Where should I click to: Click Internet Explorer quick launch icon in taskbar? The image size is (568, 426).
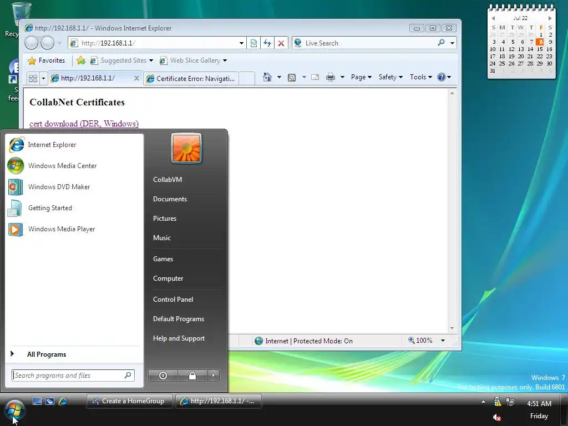[63, 402]
